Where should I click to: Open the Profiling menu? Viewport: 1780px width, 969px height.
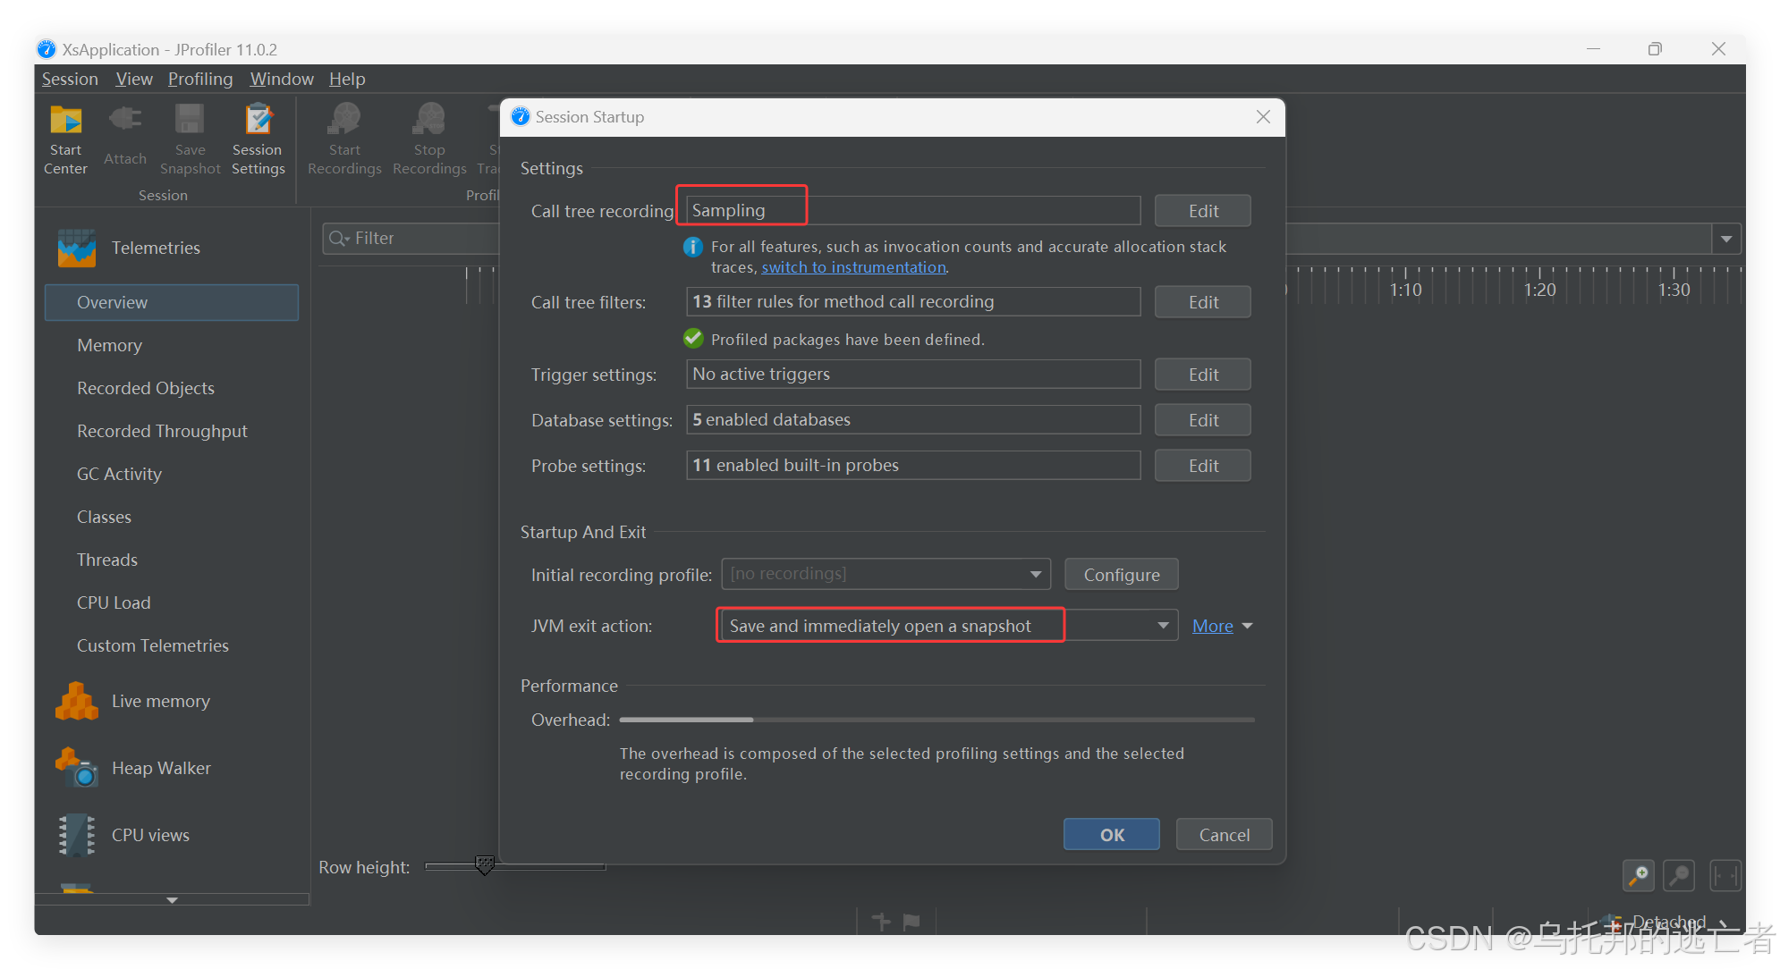click(x=200, y=79)
